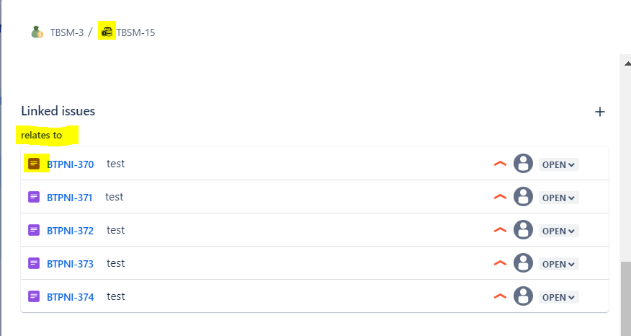Viewport: 631px width, 336px height.
Task: Click the TBSM-15 issue type icon
Action: tap(107, 32)
